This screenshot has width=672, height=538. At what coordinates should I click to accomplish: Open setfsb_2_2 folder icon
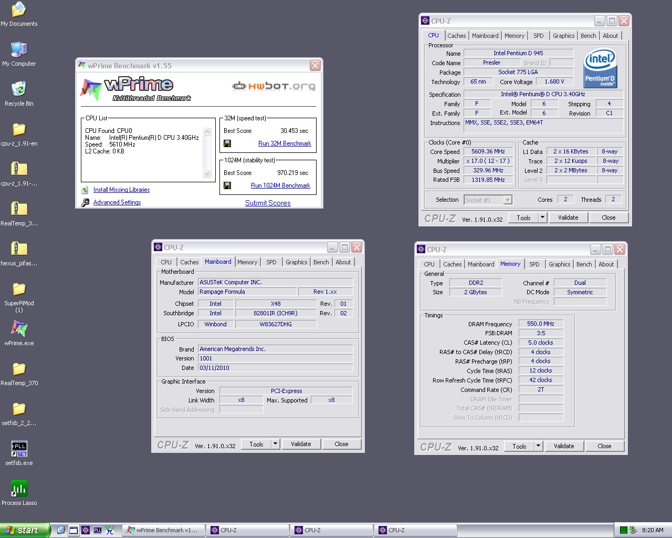click(19, 409)
